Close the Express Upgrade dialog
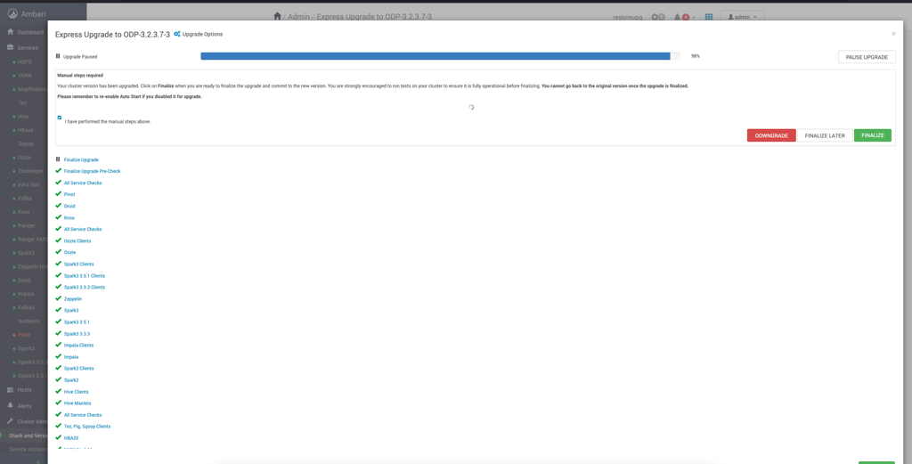The height and width of the screenshot is (464, 912). (893, 34)
